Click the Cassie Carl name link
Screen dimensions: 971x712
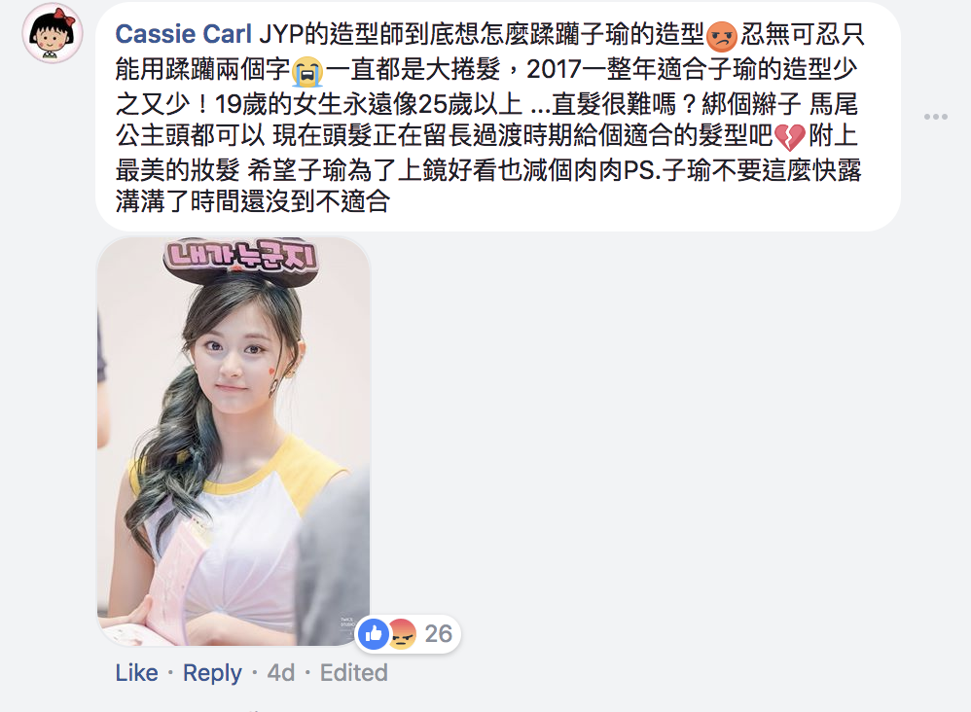[183, 34]
